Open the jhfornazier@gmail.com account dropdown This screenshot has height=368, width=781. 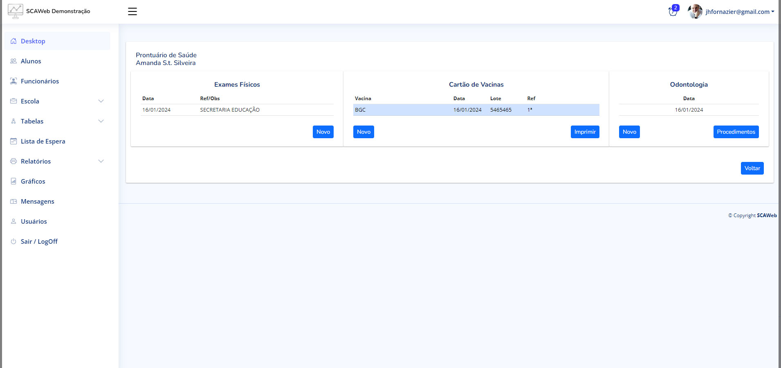click(x=739, y=12)
